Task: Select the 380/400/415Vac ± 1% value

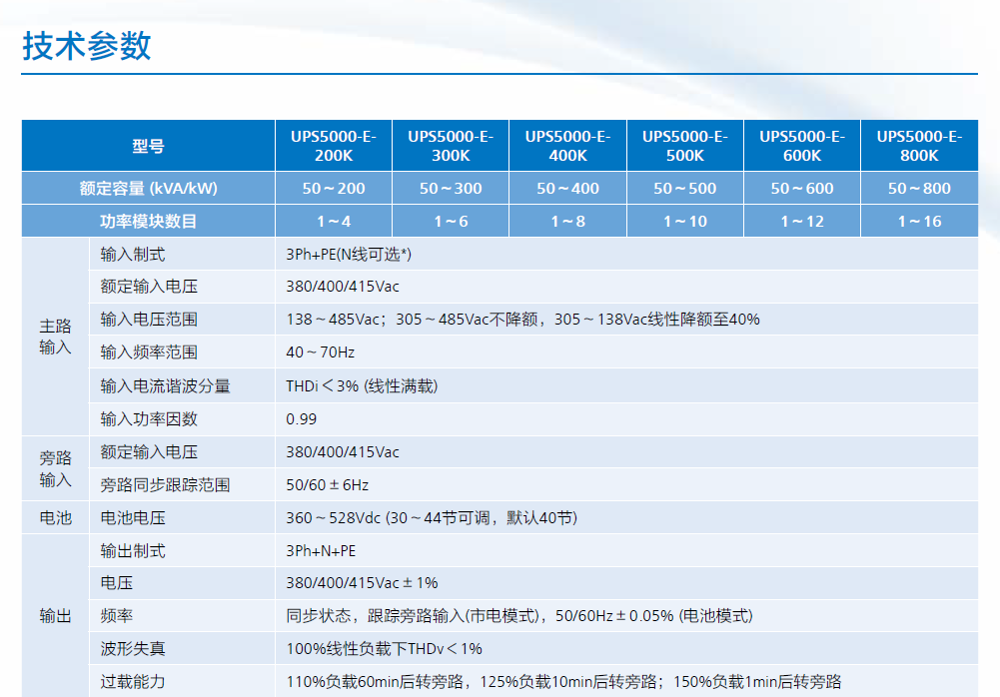Action: (x=362, y=583)
